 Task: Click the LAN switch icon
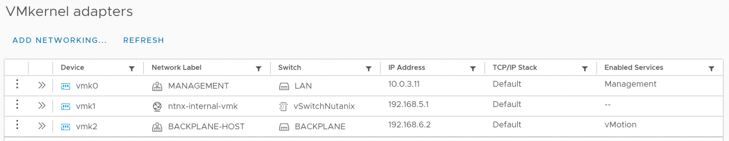[284, 86]
